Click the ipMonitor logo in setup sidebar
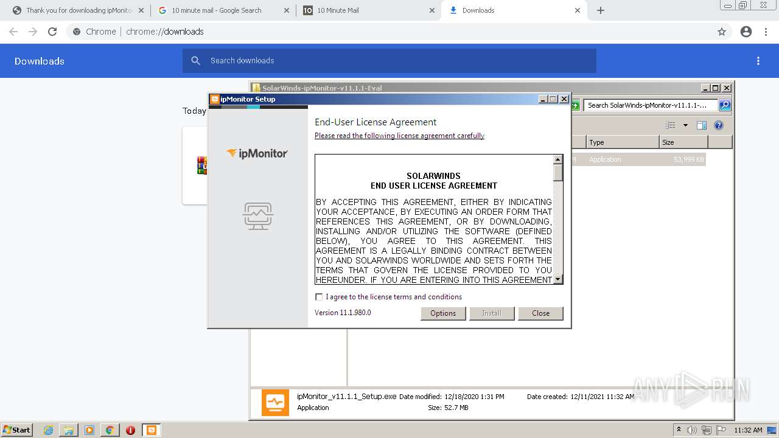Viewport: 779px width, 438px height. tap(257, 153)
